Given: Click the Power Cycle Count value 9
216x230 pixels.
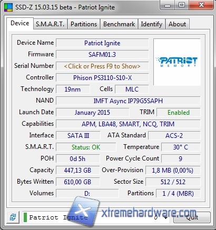Looking at the screenshot, I should (181, 159).
